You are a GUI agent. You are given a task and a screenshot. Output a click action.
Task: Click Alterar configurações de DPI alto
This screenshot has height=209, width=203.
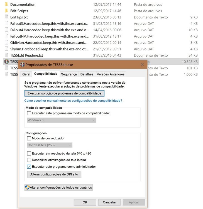pyautogui.click(x=54, y=174)
